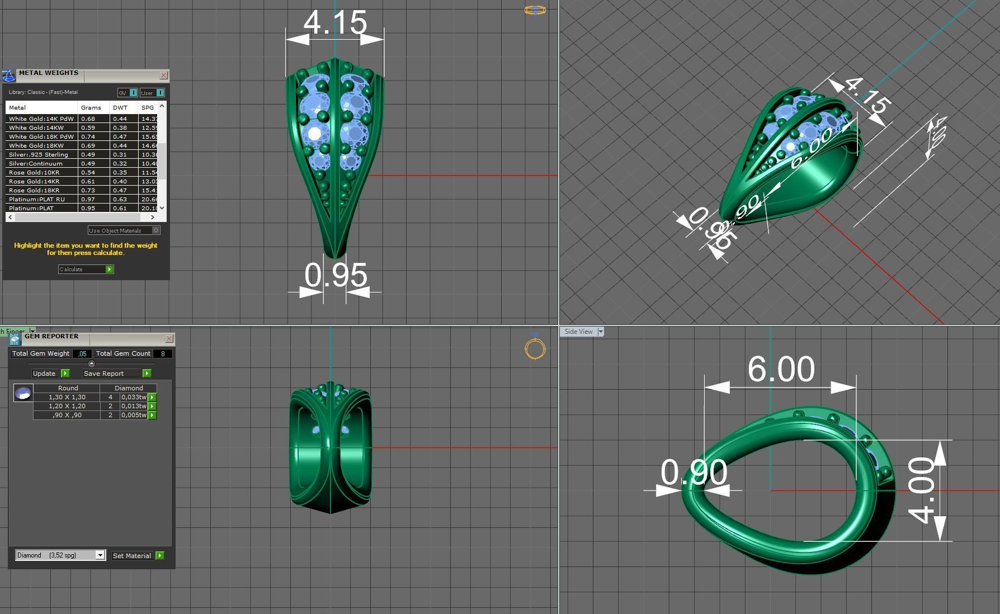Click the Gem Reporter panel icon
1000x614 pixels.
(15, 339)
